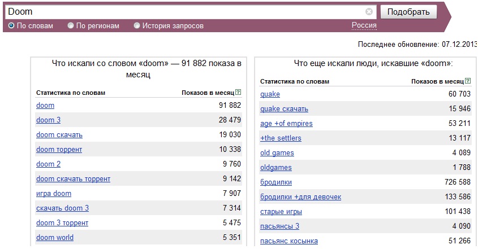The width and height of the screenshot is (478, 249).
Task: Click the 'age +of empires' link
Action: click(x=286, y=123)
